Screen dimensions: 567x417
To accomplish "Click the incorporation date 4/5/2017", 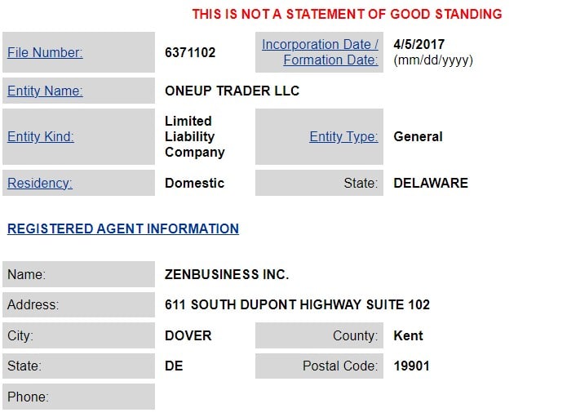I will point(419,45).
